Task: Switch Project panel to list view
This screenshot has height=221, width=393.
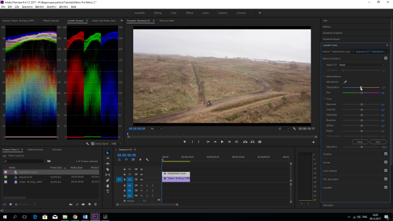Action: [4, 204]
